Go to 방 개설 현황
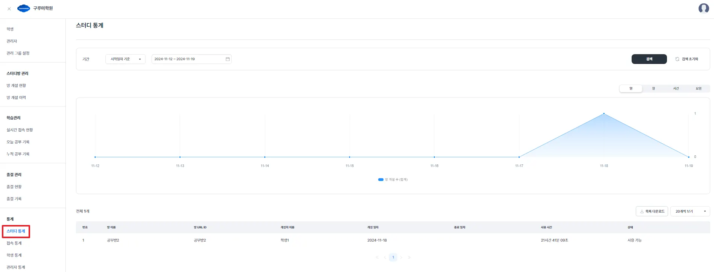Viewport: 714px width, 272px height. click(16, 85)
